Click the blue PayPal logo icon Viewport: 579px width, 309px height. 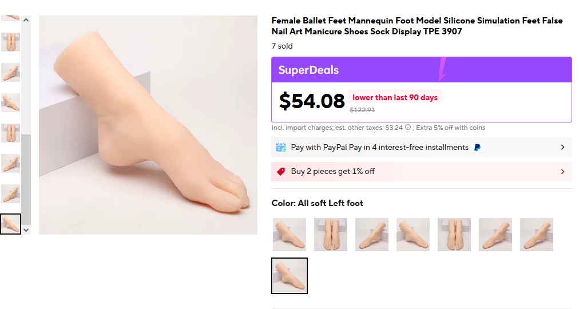tap(477, 148)
